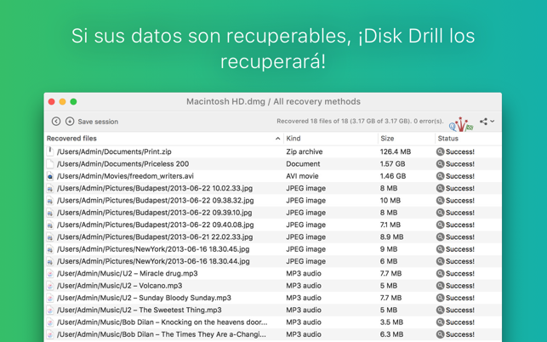Image resolution: width=547 pixels, height=342 pixels.
Task: Click the 6.3 MB size cell
Action: coord(391,334)
